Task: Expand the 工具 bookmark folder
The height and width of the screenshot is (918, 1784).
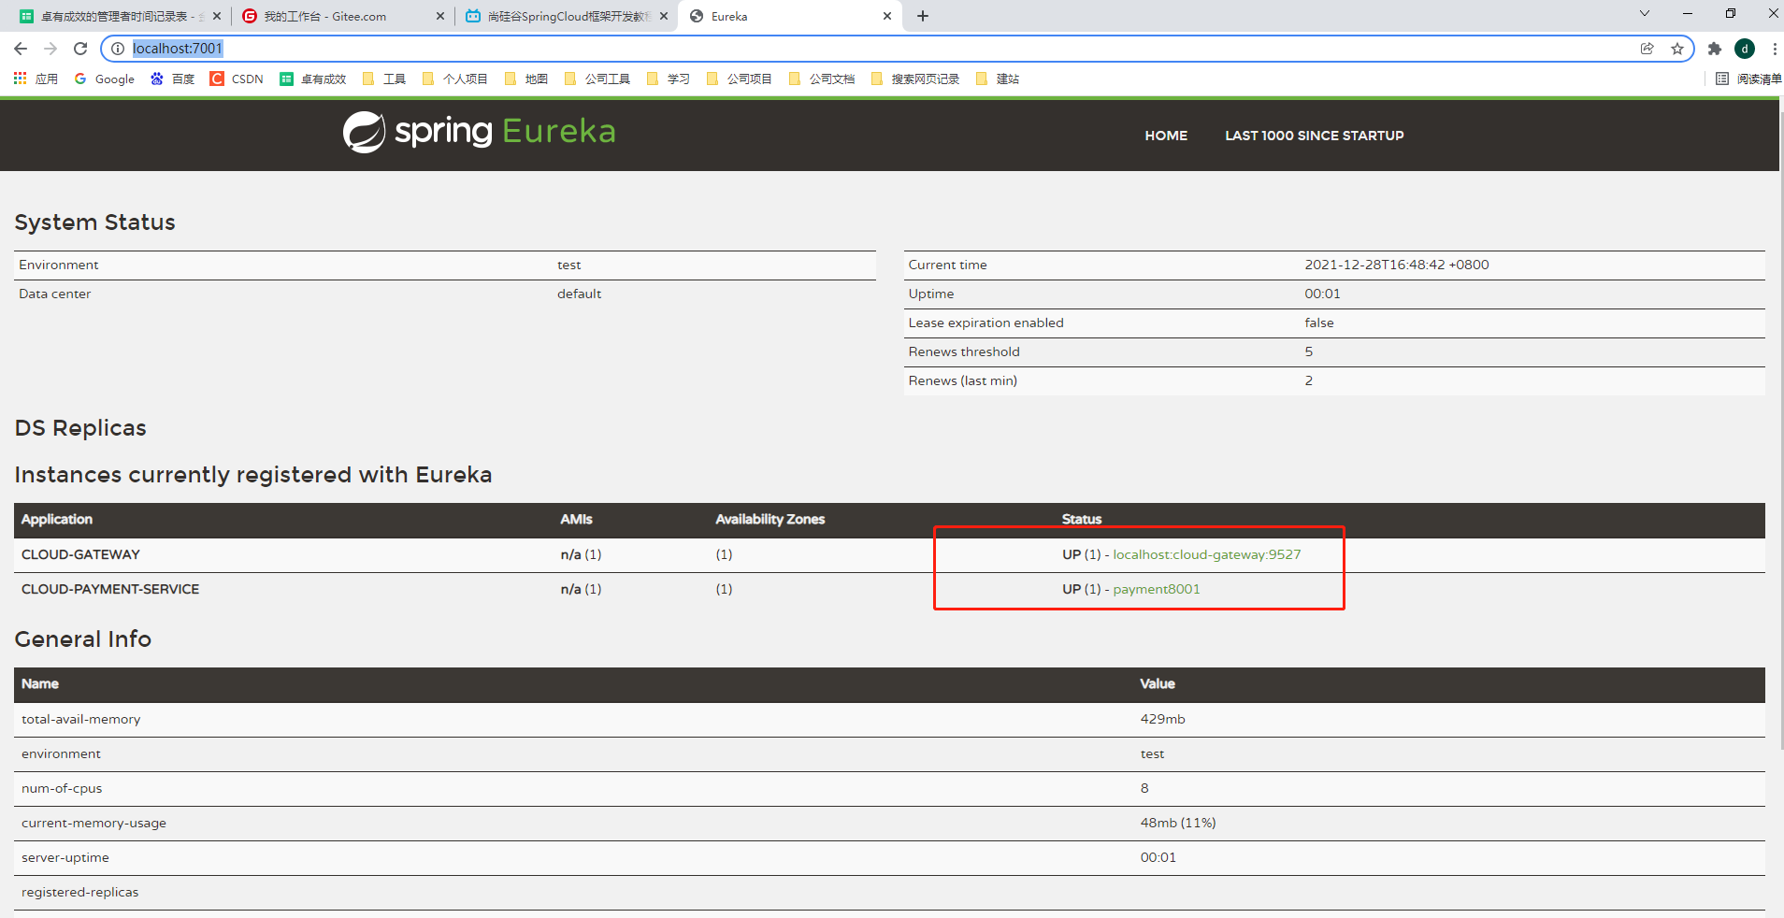Action: [x=384, y=79]
